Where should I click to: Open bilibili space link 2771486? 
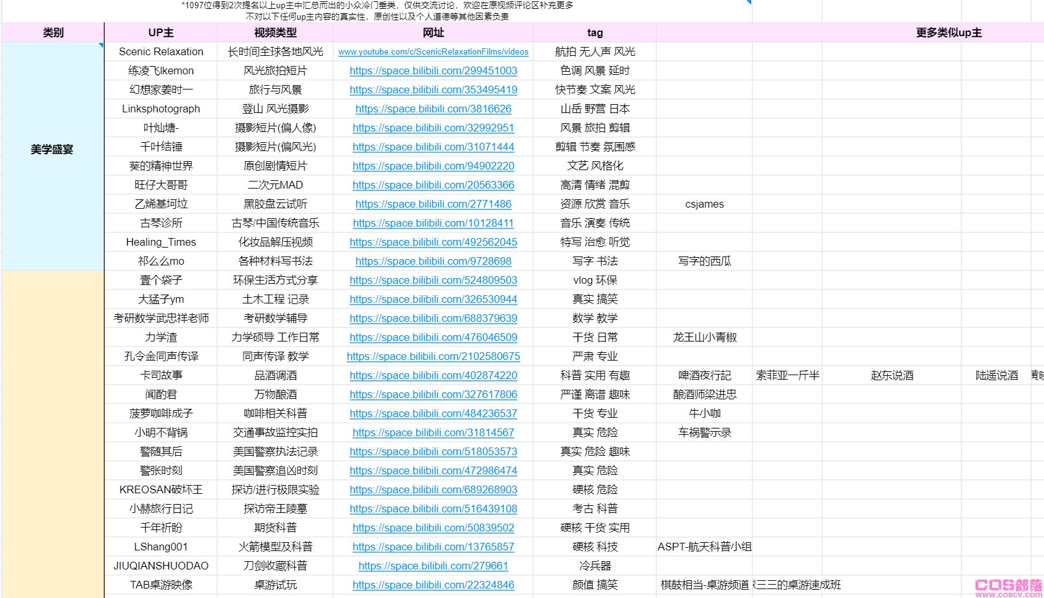pos(433,204)
